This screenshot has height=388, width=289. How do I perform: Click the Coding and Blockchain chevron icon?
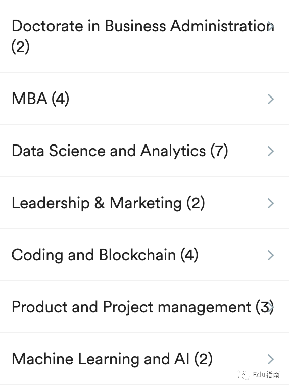click(271, 255)
